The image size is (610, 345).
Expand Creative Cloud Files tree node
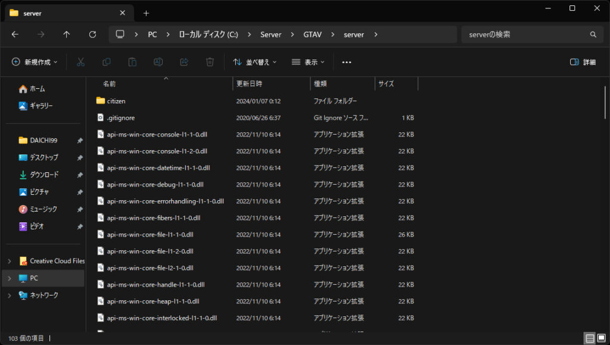point(10,261)
